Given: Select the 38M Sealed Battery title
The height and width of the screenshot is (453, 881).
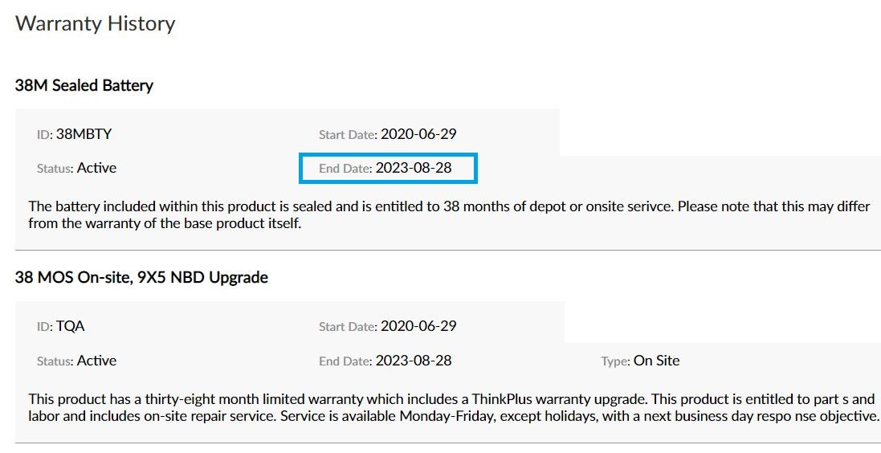Looking at the screenshot, I should (84, 85).
